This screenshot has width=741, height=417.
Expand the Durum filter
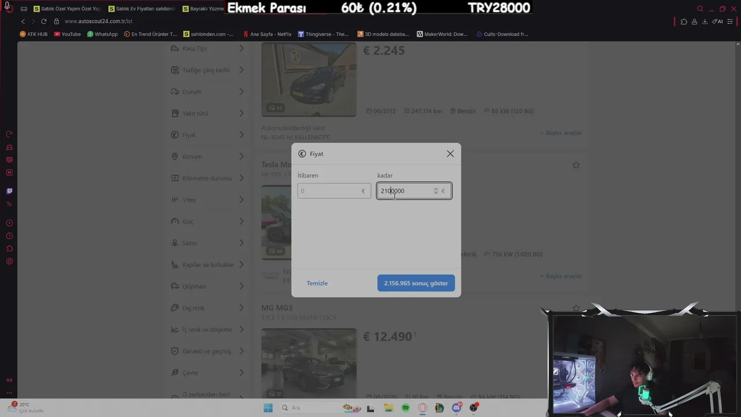(208, 92)
